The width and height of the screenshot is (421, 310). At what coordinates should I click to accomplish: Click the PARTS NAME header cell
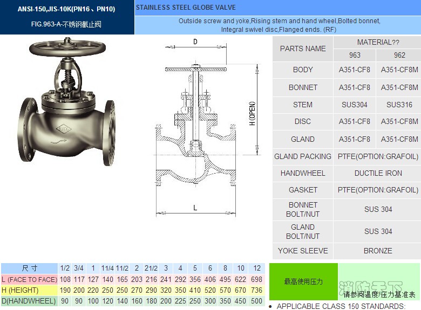(x=303, y=49)
